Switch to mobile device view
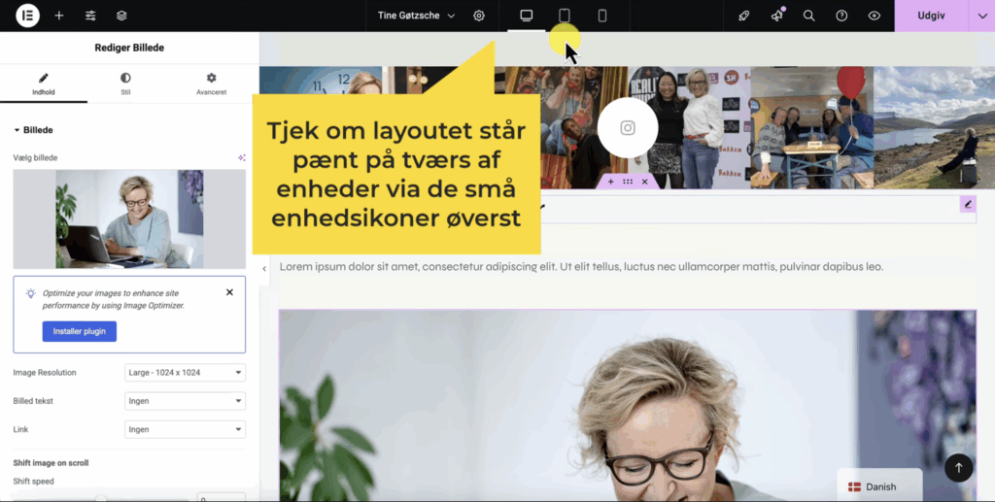Image resolution: width=995 pixels, height=502 pixels. click(602, 16)
